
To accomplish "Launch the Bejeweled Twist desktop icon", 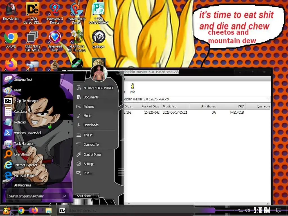I will click(55, 41).
